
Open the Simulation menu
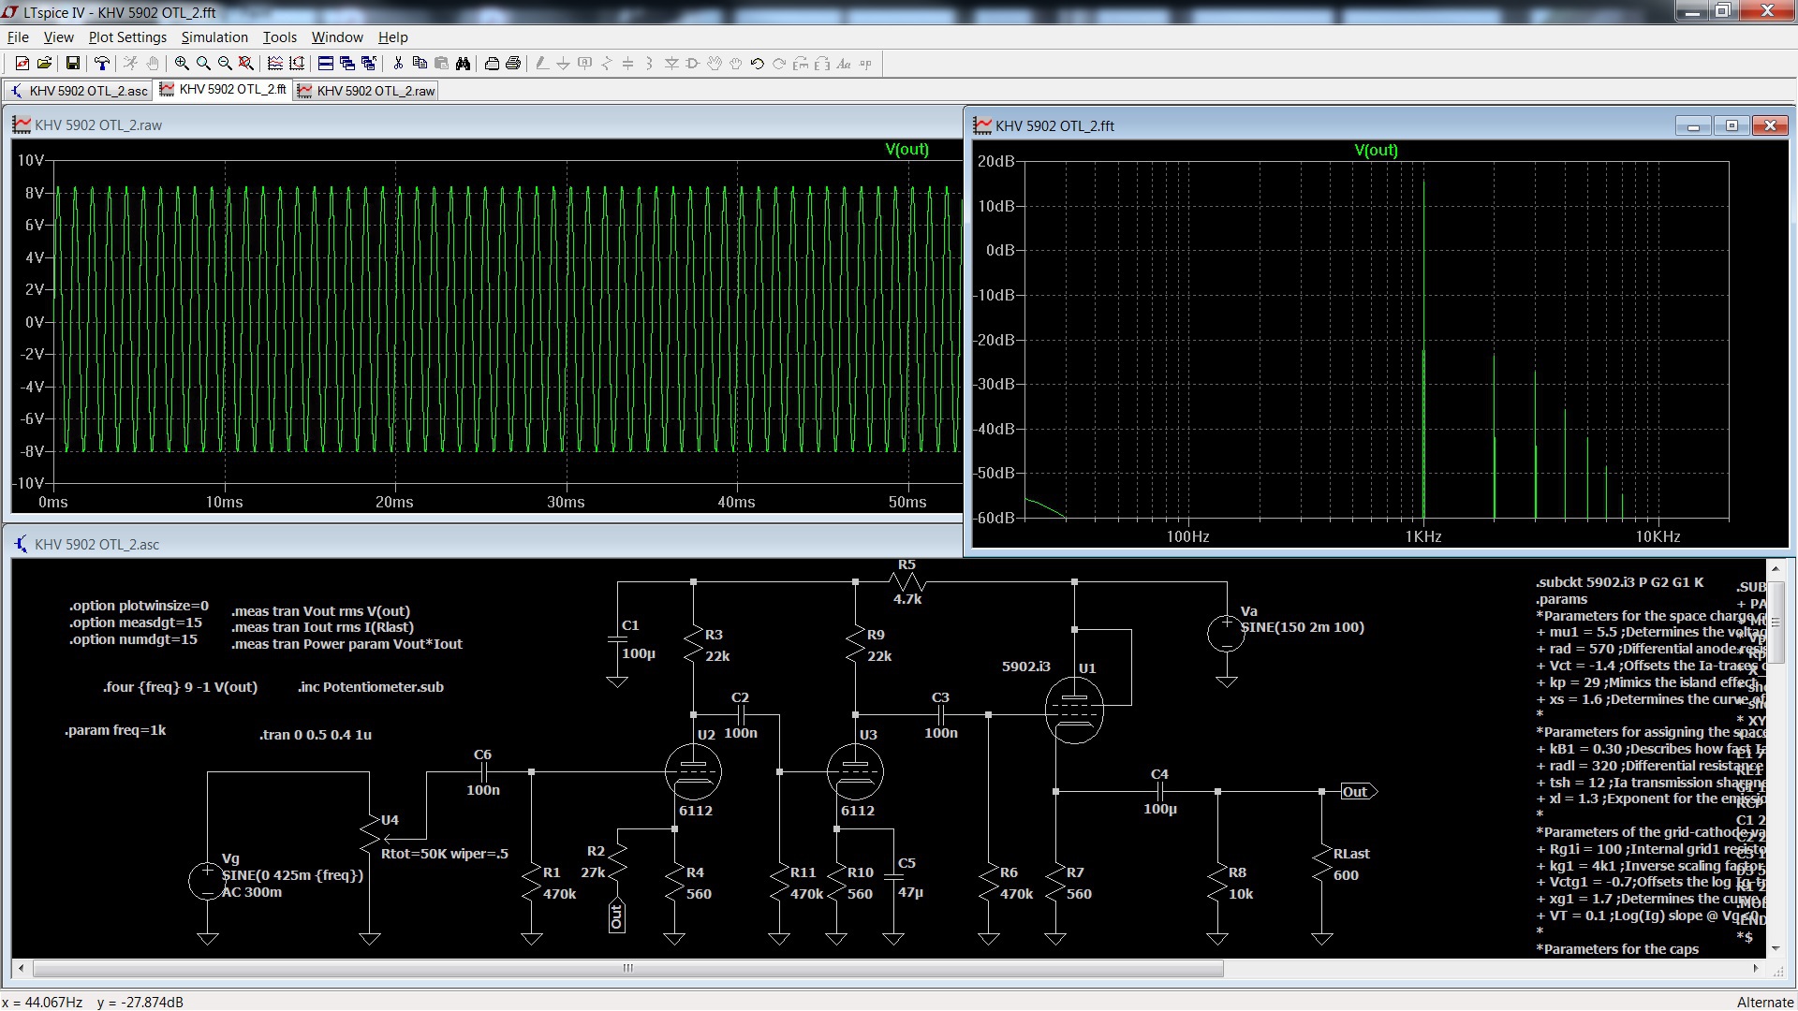pos(214,37)
